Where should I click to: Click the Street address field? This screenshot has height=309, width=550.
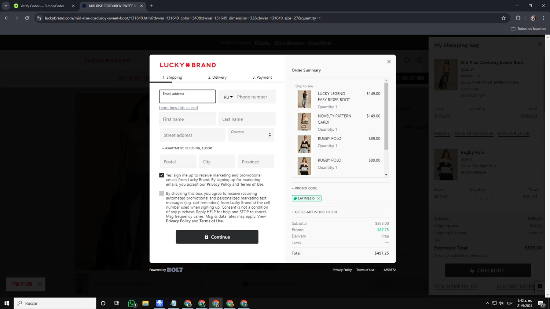point(192,135)
